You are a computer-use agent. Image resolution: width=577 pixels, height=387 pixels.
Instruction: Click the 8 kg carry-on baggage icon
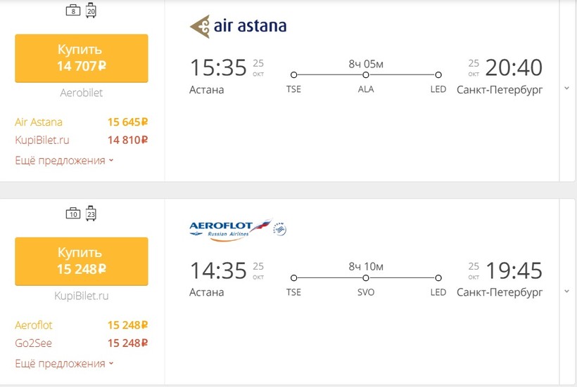pyautogui.click(x=72, y=11)
